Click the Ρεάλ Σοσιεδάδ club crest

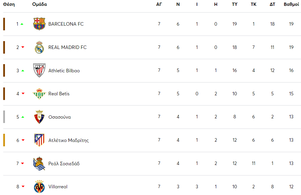pos(39,164)
